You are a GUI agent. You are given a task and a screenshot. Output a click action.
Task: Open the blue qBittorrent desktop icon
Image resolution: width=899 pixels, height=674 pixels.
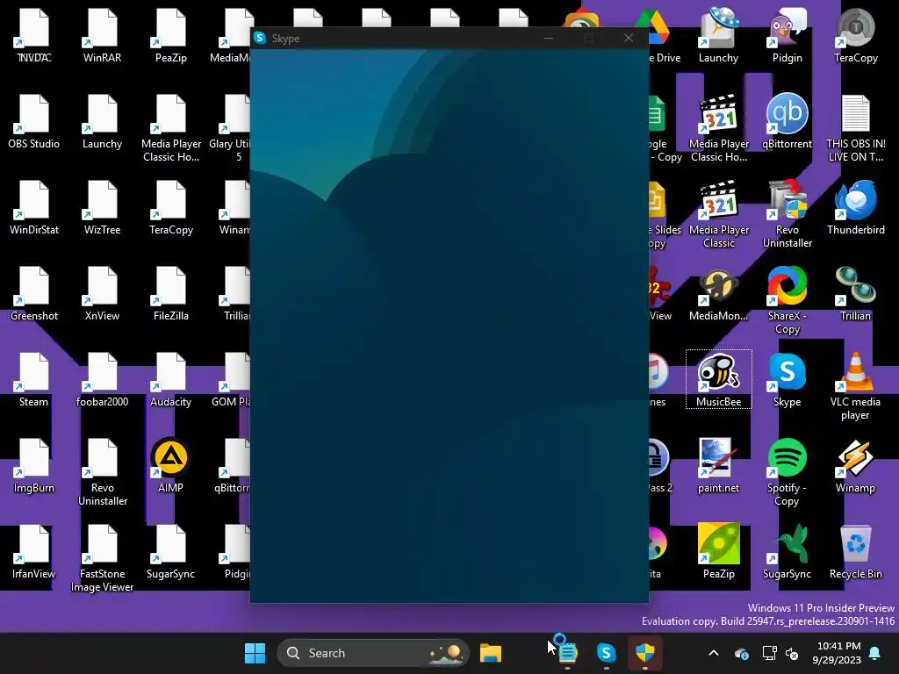click(x=788, y=121)
